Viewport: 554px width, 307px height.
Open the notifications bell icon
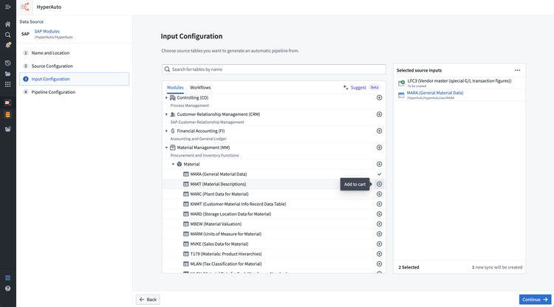pyautogui.click(x=8, y=45)
